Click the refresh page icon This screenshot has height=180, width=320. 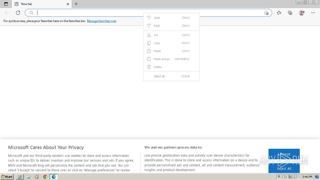[18, 13]
